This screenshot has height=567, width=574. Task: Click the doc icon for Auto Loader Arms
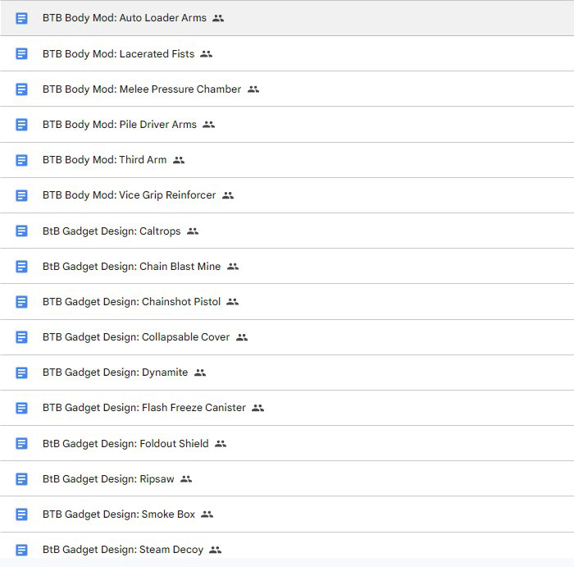[x=21, y=18]
